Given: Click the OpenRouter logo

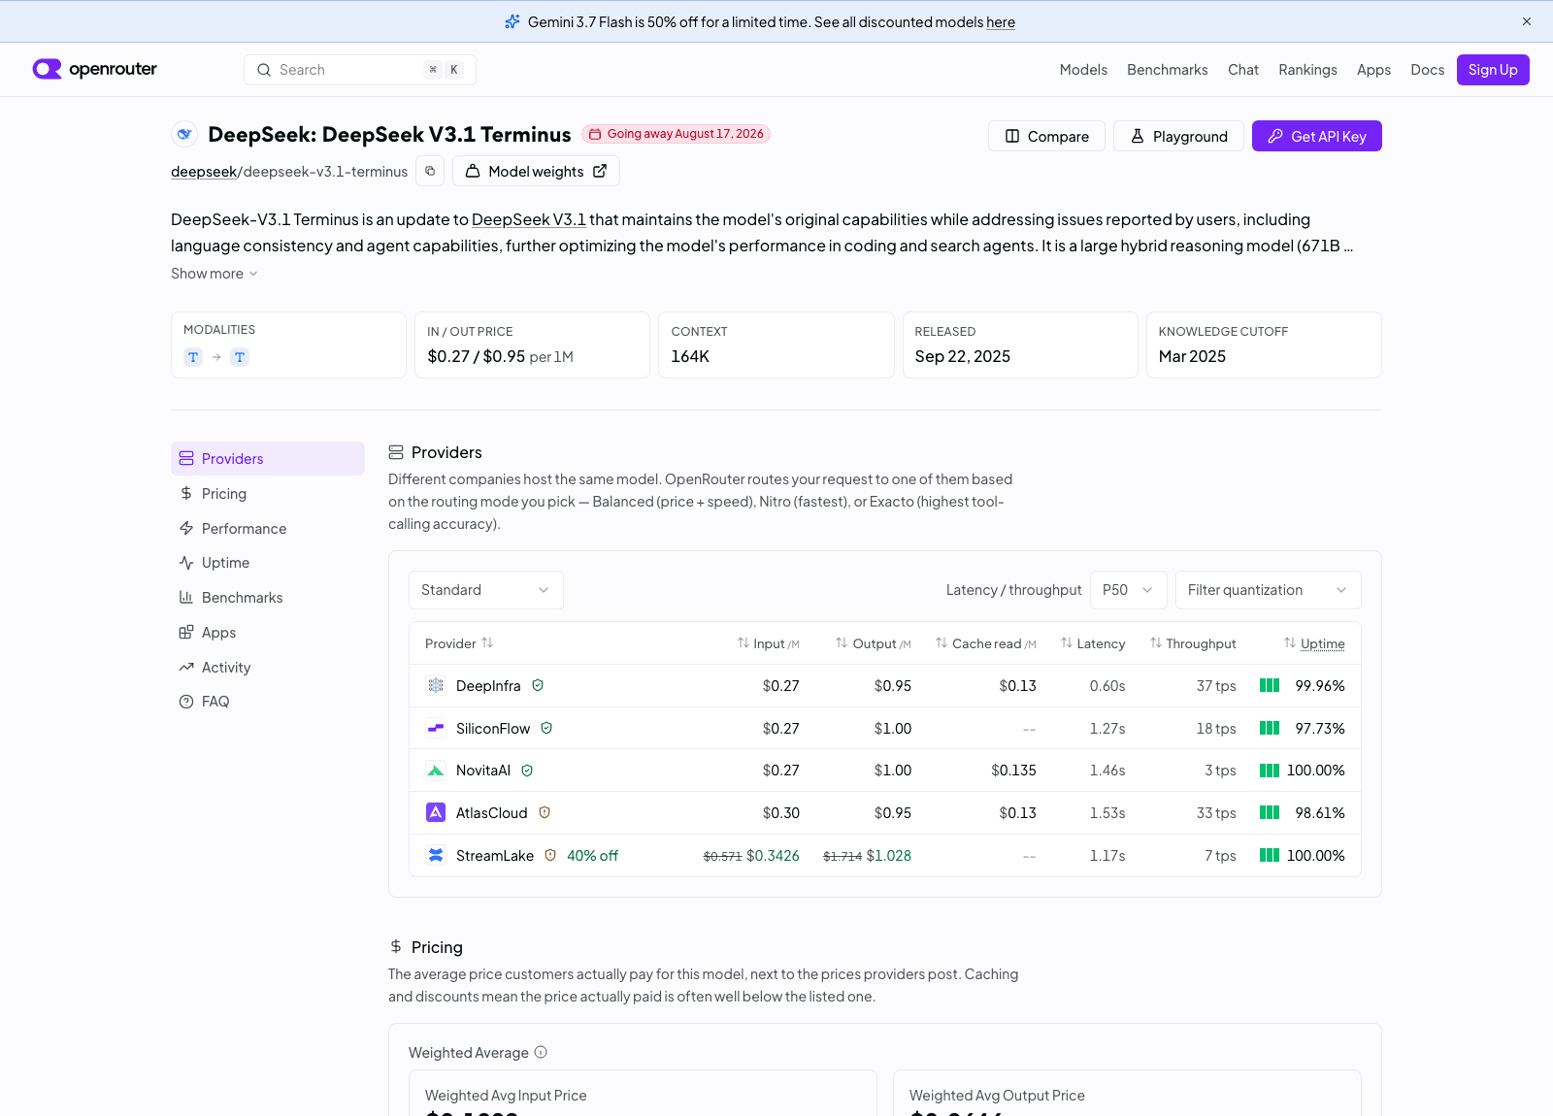Looking at the screenshot, I should 94,69.
